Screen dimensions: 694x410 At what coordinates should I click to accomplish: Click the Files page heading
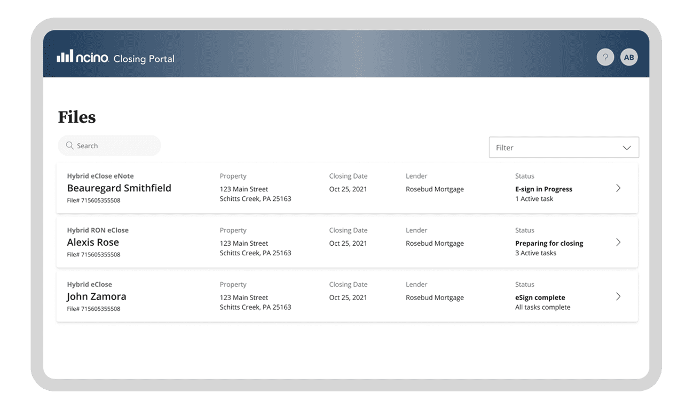(76, 117)
